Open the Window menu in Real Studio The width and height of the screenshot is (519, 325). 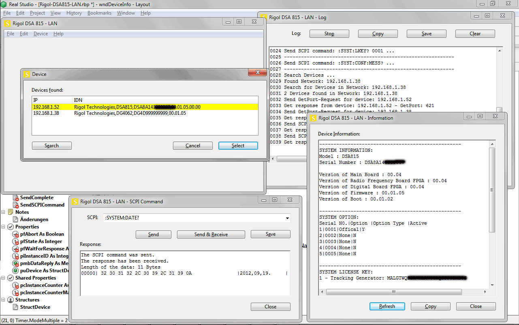click(126, 13)
